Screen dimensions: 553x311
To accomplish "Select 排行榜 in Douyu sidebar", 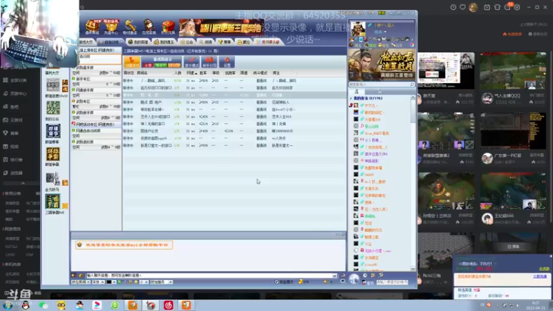I will 13,160.
